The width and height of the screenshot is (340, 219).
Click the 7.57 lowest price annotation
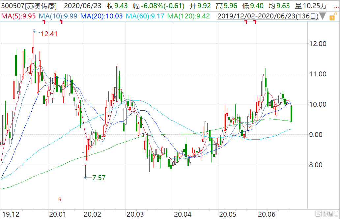click(99, 178)
